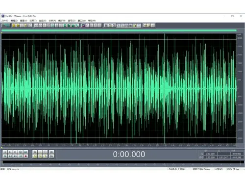245x184 pixels.
Task: Open the 文件(F) menu
Action: [5, 21]
